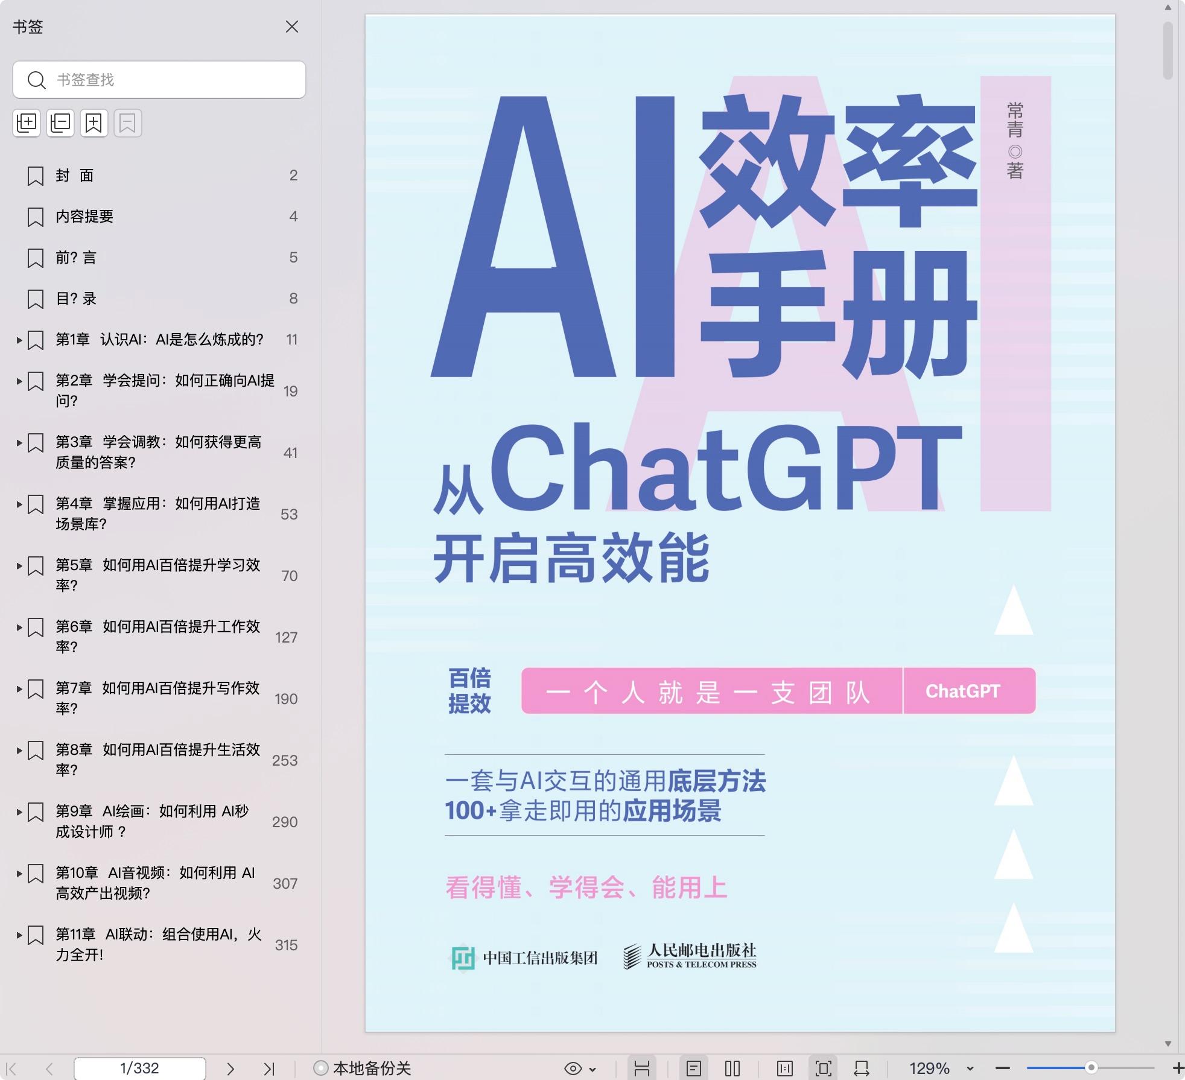Expand the 第10章 AI音视频 bookmark
Image resolution: width=1185 pixels, height=1080 pixels.
point(19,874)
